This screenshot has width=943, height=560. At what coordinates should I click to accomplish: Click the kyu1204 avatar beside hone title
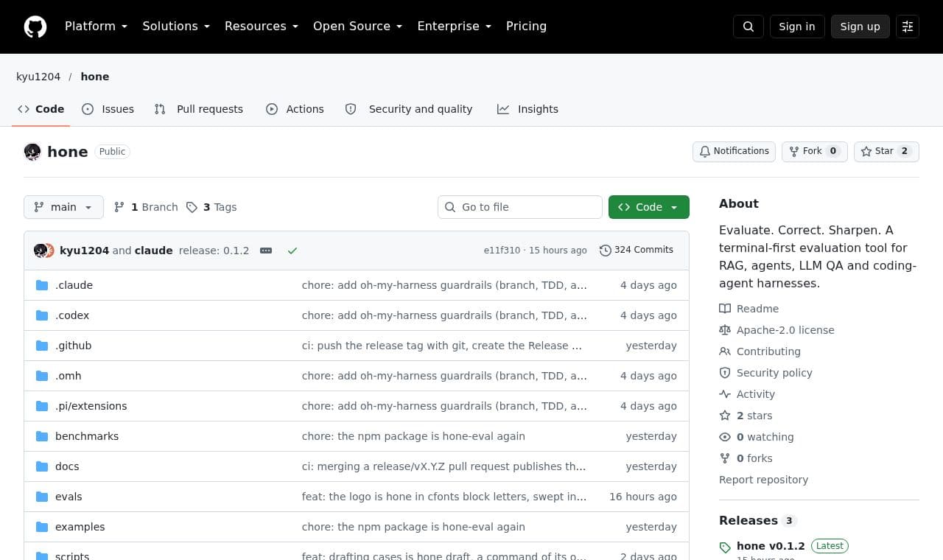[x=32, y=152]
